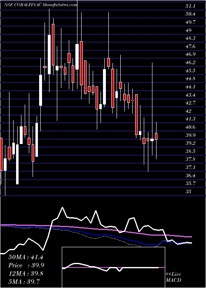
Task: Click the 36.4 price axis label
Action: coord(190,175)
